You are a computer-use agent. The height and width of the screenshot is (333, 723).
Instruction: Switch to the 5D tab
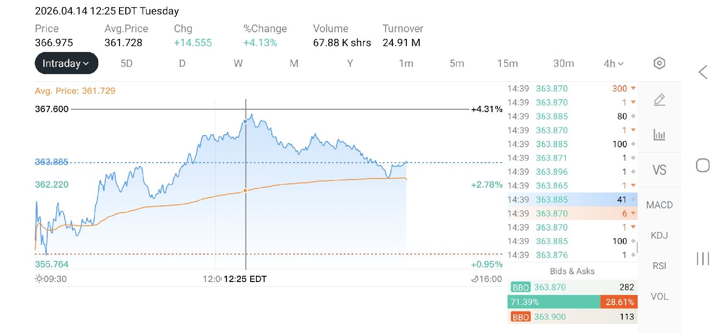pyautogui.click(x=126, y=64)
